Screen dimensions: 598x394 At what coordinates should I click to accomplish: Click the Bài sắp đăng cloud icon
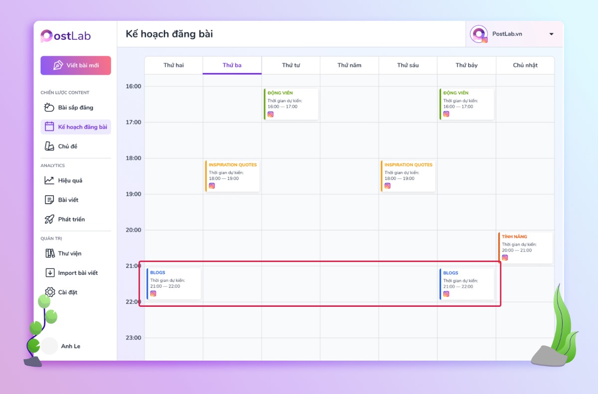click(x=49, y=107)
